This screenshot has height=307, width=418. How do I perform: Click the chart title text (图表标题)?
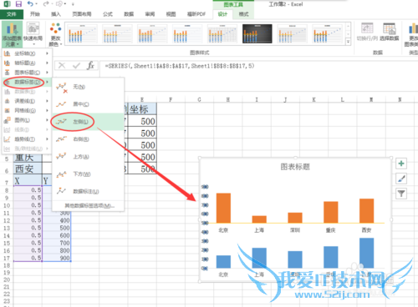[295, 167]
